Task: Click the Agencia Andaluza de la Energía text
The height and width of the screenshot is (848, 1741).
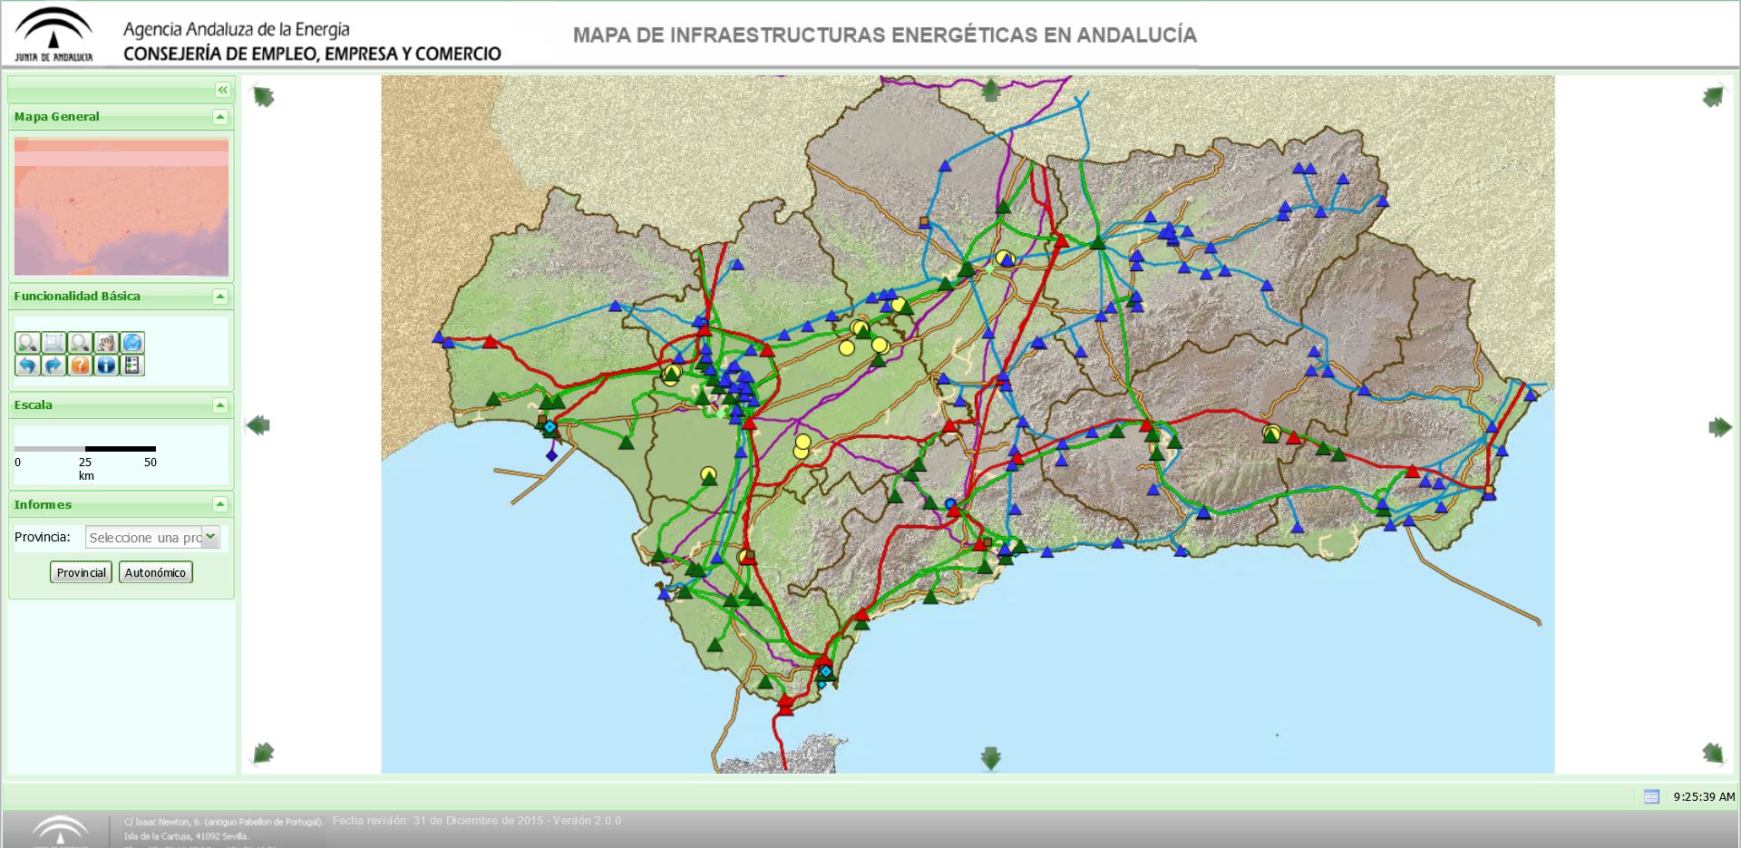Action: (237, 29)
